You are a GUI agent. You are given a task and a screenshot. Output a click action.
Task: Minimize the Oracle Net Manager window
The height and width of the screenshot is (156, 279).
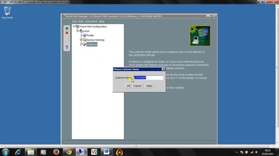[208, 16]
